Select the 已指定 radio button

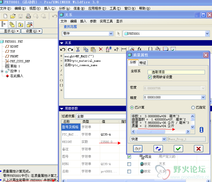click(x=193, y=107)
